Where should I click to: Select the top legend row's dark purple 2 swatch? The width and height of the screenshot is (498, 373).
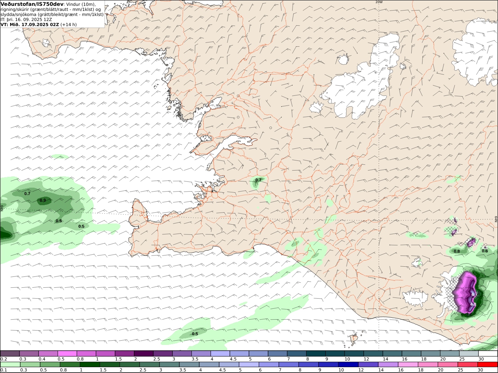(144, 354)
